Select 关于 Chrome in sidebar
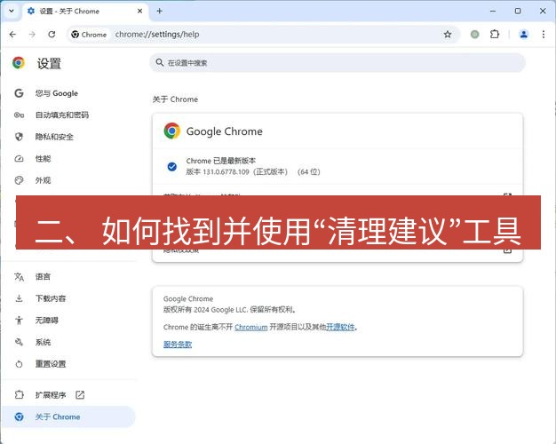The image size is (556, 444). 68,416
